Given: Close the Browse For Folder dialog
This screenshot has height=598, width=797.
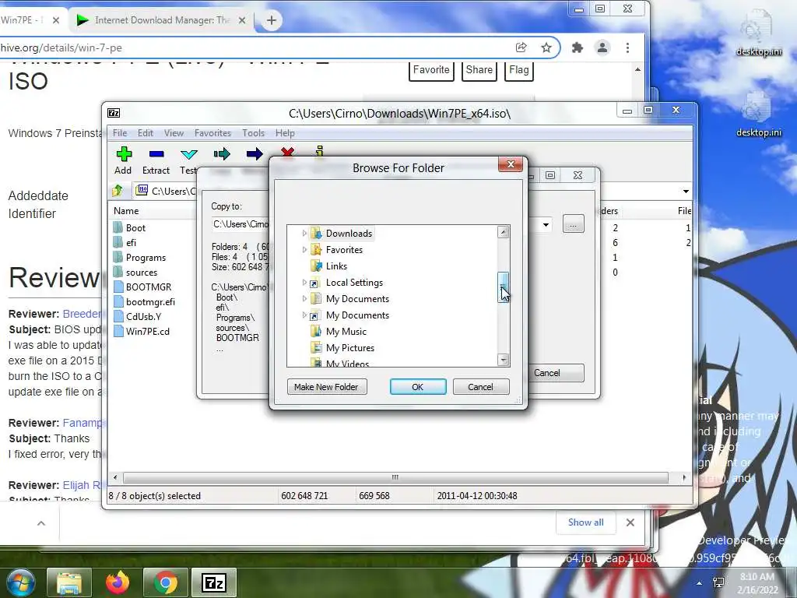Looking at the screenshot, I should point(511,164).
